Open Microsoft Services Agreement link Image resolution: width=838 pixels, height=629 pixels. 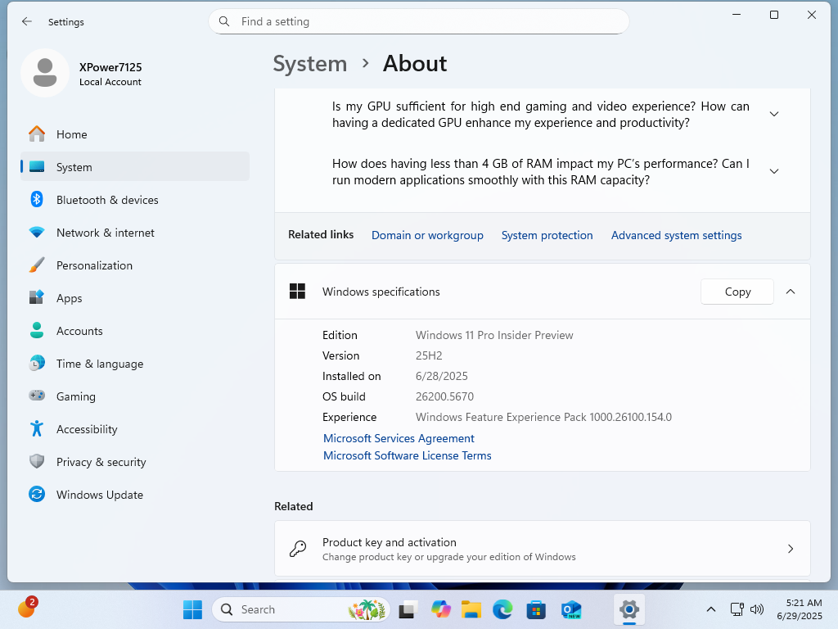tap(399, 438)
